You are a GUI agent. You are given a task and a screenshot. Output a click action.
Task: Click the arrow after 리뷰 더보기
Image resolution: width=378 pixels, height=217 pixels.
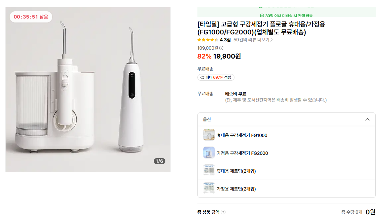point(272,40)
